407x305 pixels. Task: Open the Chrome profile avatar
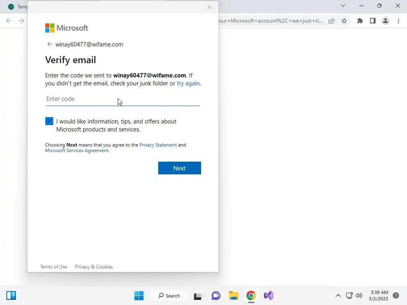pos(386,21)
